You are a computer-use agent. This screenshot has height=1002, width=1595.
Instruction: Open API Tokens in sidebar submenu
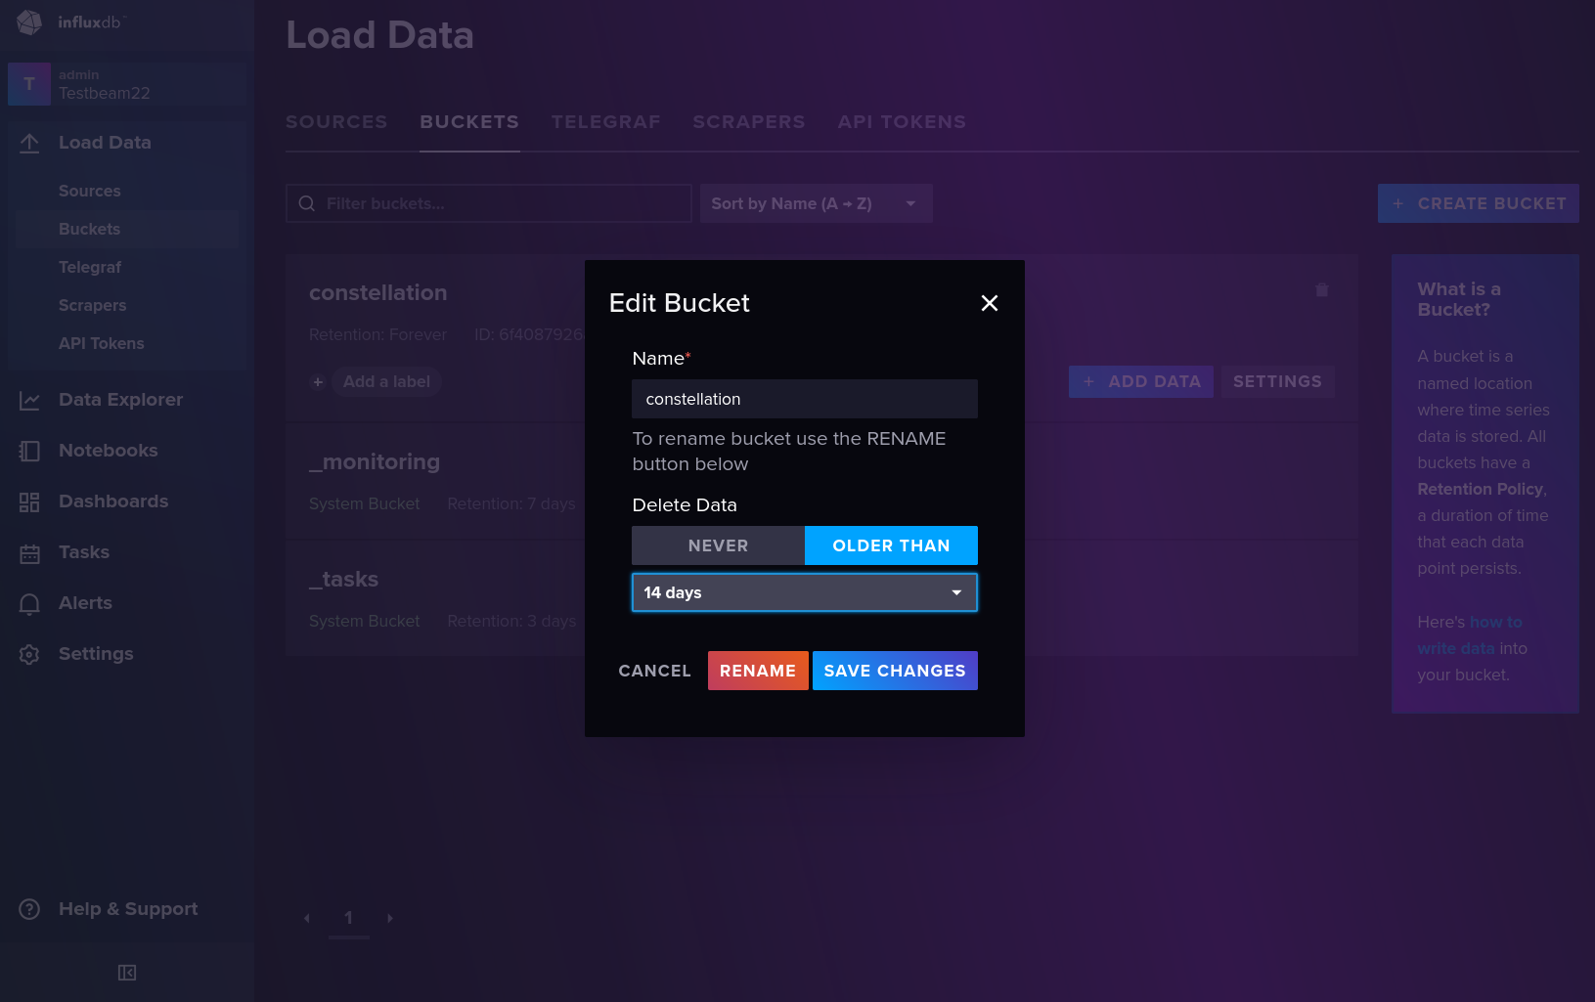click(102, 344)
